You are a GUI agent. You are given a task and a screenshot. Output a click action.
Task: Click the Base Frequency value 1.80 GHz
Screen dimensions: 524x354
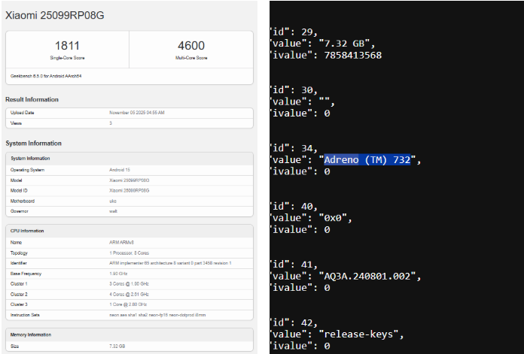[118, 274]
